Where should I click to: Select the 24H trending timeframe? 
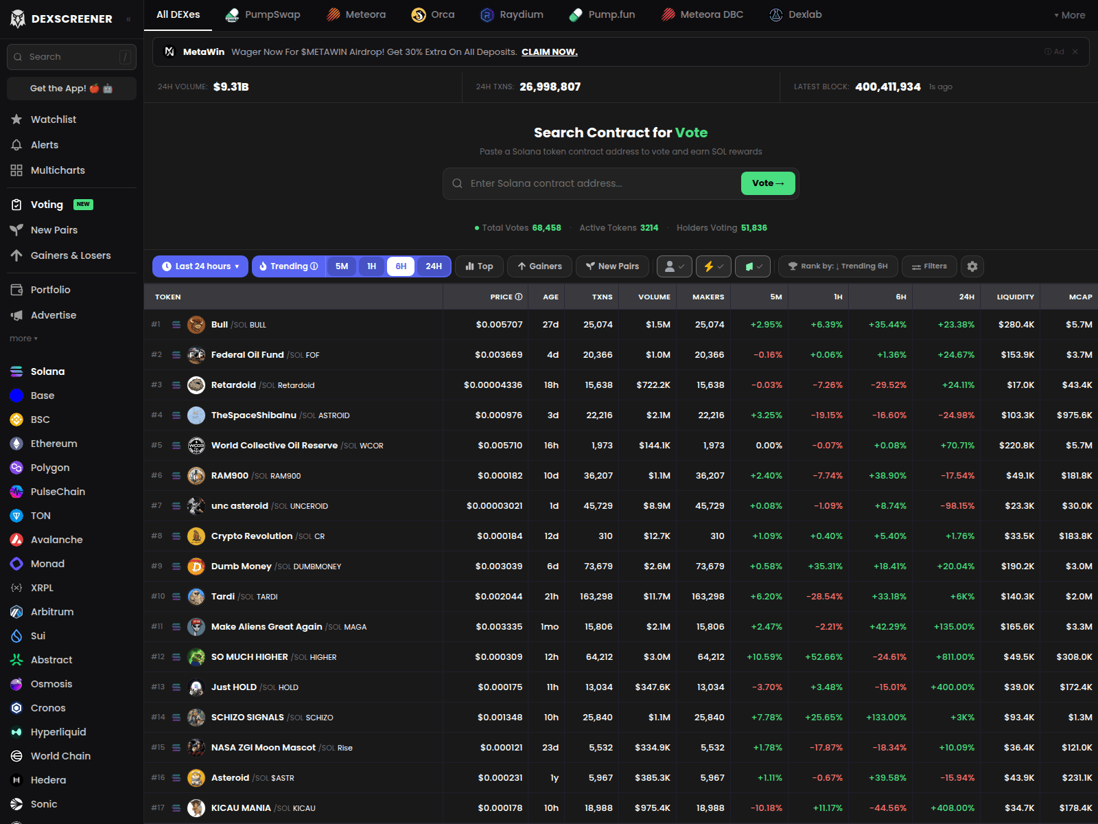point(433,266)
